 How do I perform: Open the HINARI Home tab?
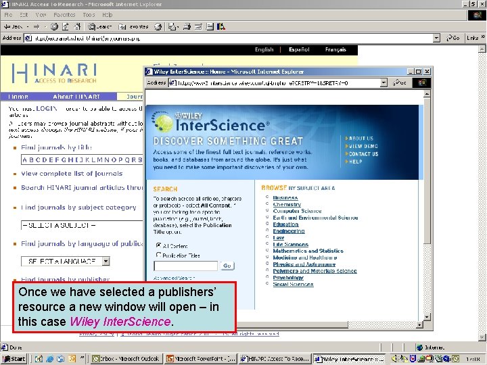click(18, 97)
